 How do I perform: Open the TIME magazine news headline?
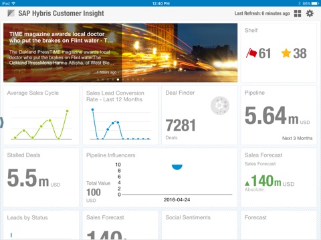[61, 37]
